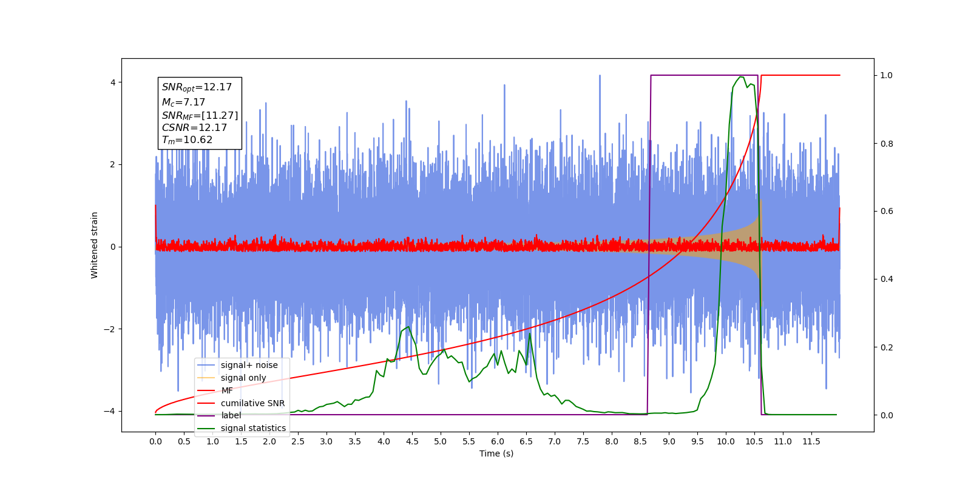Click the right y-axis tick label 0.2
Viewport: 971px width, 485px height.
coord(887,347)
